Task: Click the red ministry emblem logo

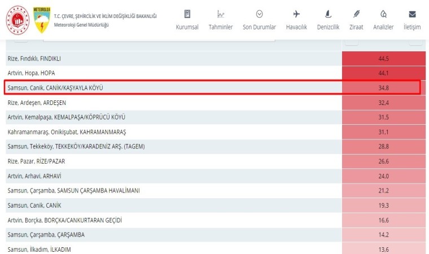Action: click(17, 20)
